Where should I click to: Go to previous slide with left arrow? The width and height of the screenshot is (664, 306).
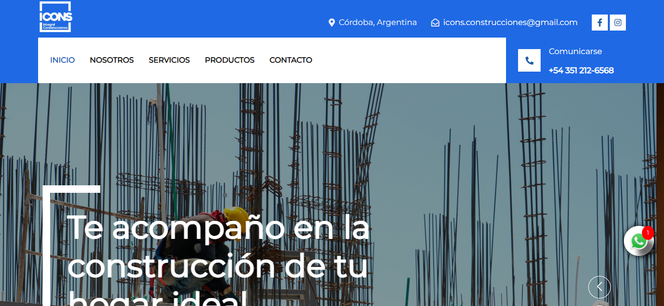599,287
